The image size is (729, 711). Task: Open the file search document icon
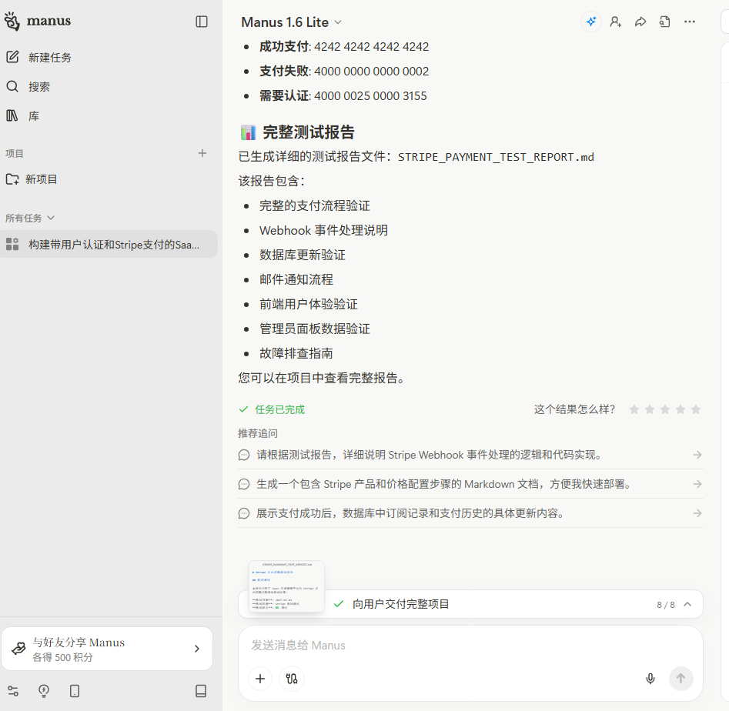[x=664, y=22]
